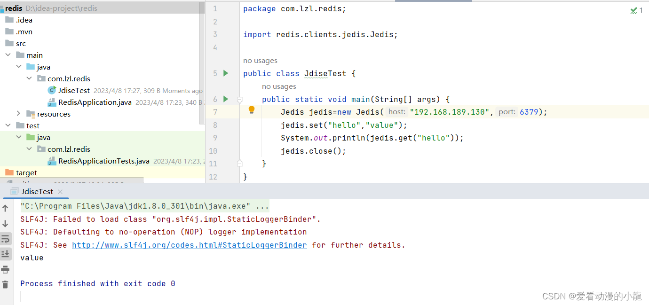Click the down arrow in console toolbar
This screenshot has width=649, height=305.
pos(6,223)
